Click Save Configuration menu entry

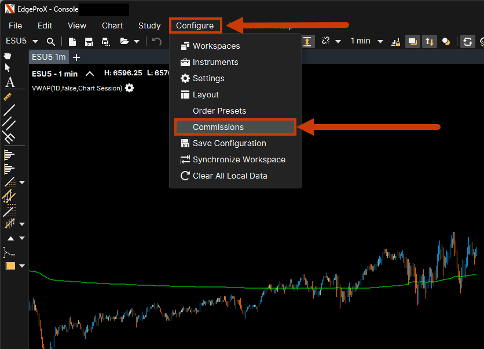click(x=229, y=143)
